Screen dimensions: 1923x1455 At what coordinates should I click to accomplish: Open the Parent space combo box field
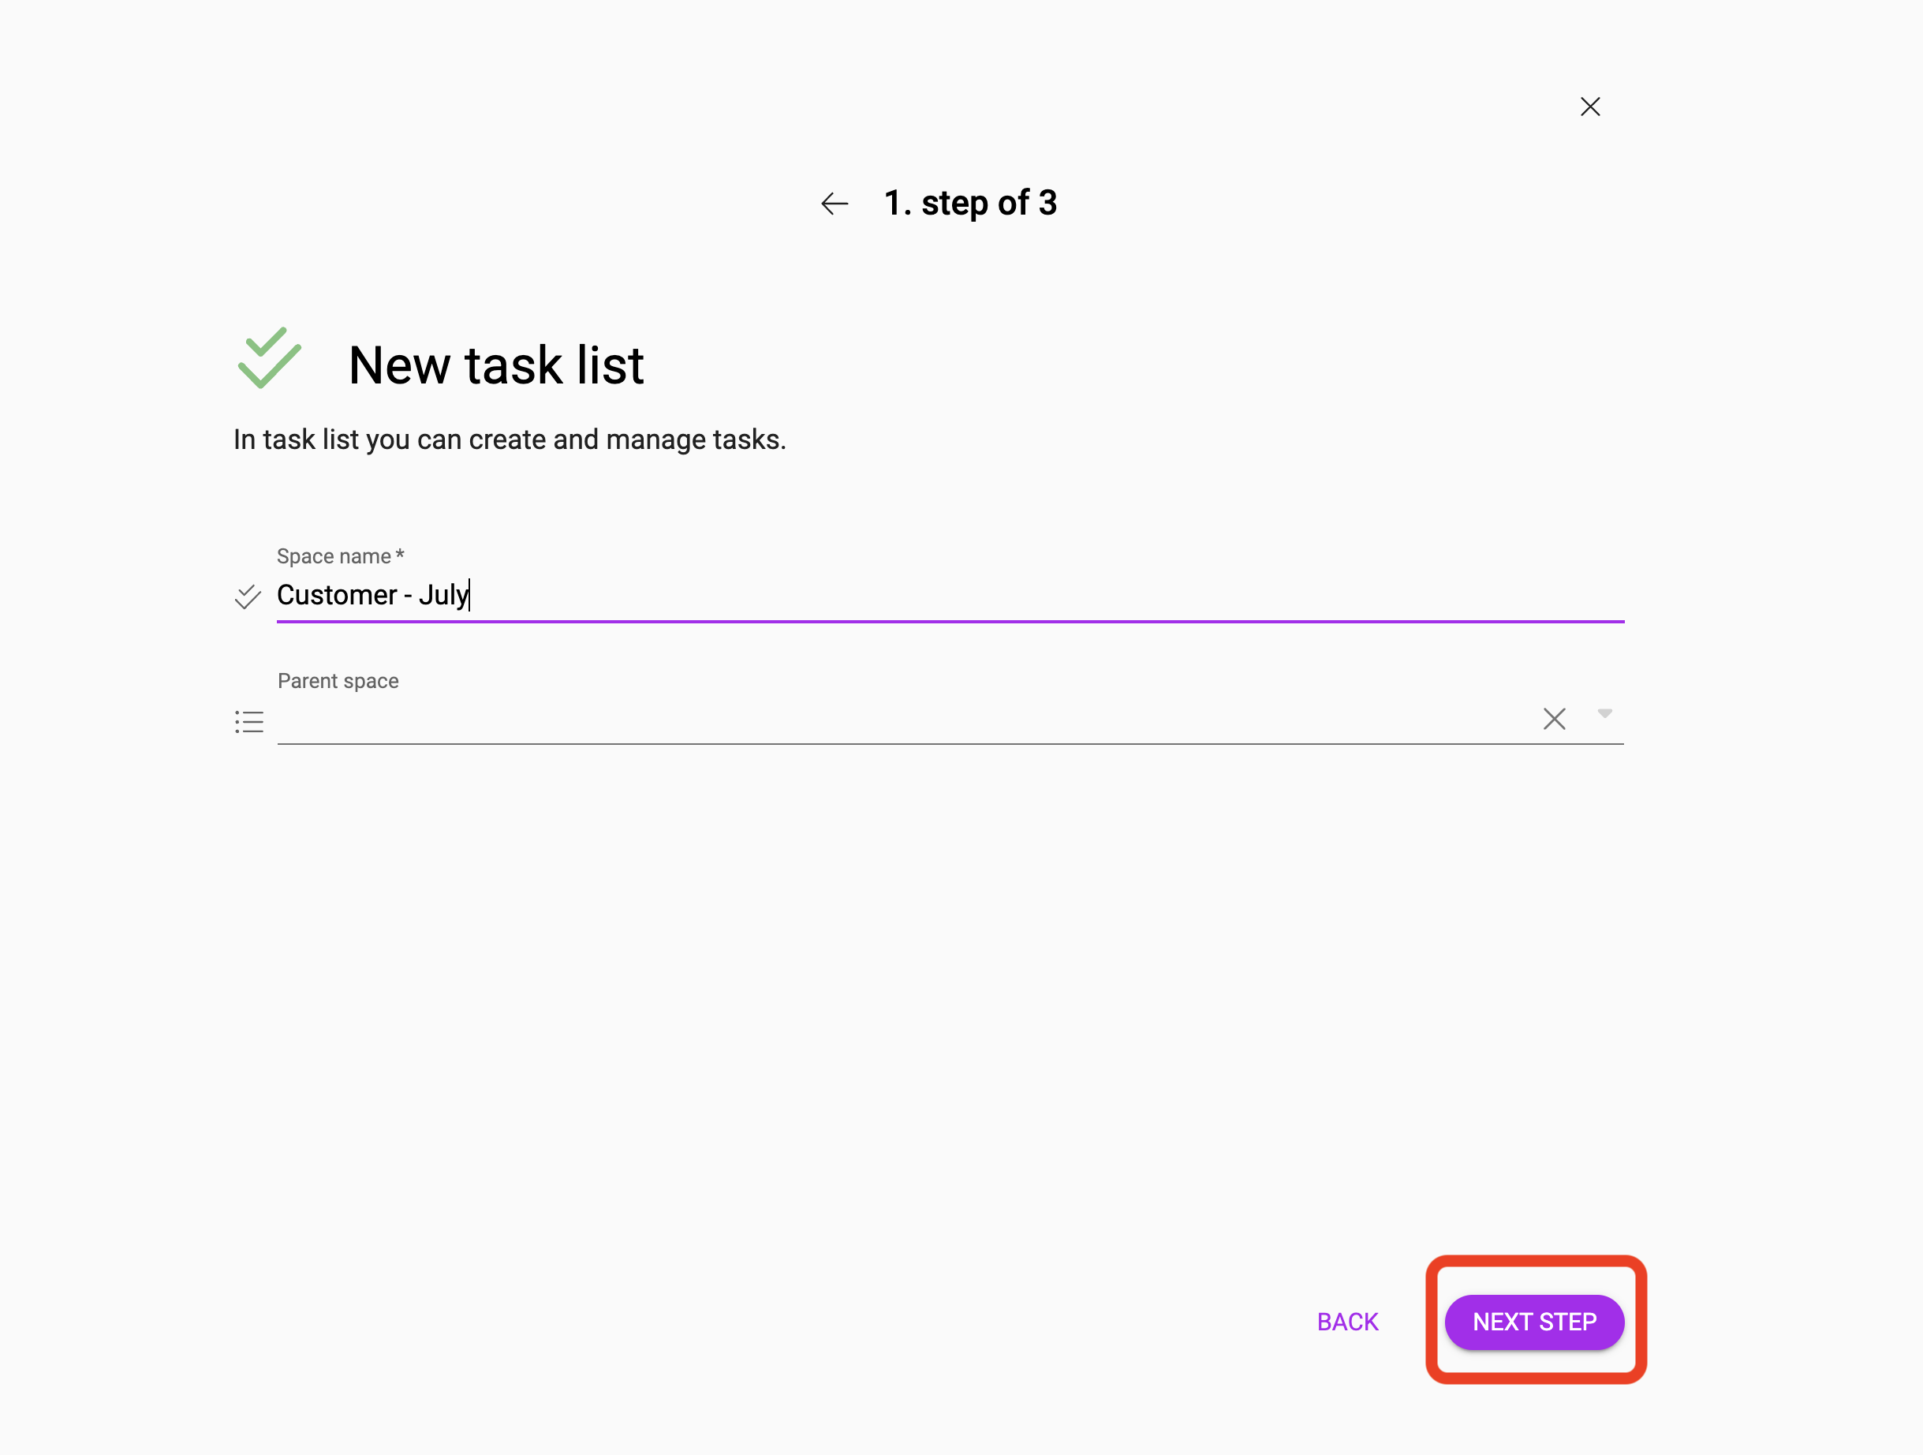pos(904,720)
